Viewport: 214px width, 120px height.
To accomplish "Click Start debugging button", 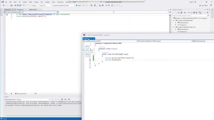I will (79, 5).
